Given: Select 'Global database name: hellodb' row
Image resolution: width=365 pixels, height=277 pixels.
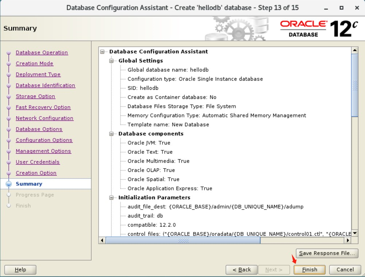Looking at the screenshot, I should click(x=168, y=70).
